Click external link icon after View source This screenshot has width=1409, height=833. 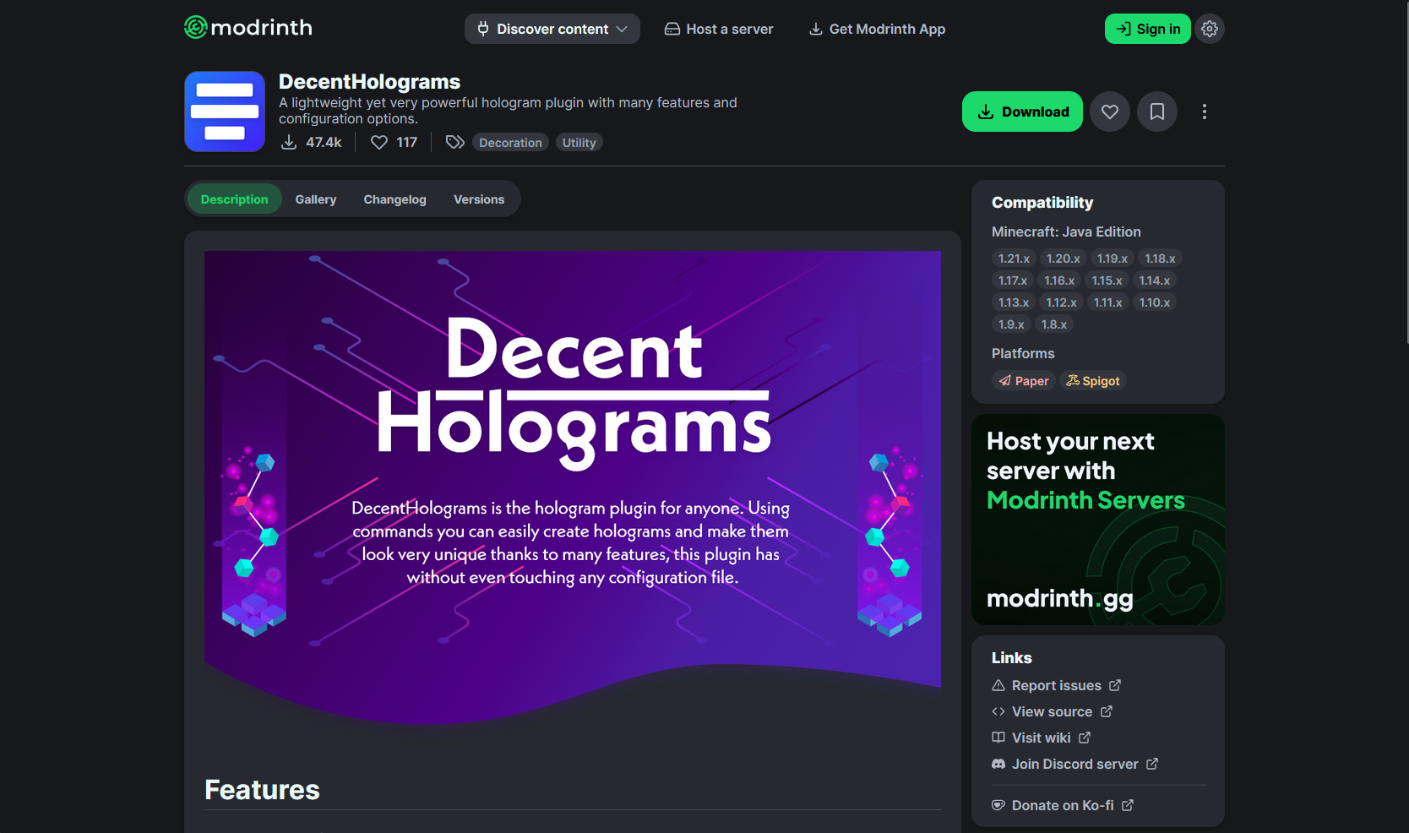[1107, 711]
